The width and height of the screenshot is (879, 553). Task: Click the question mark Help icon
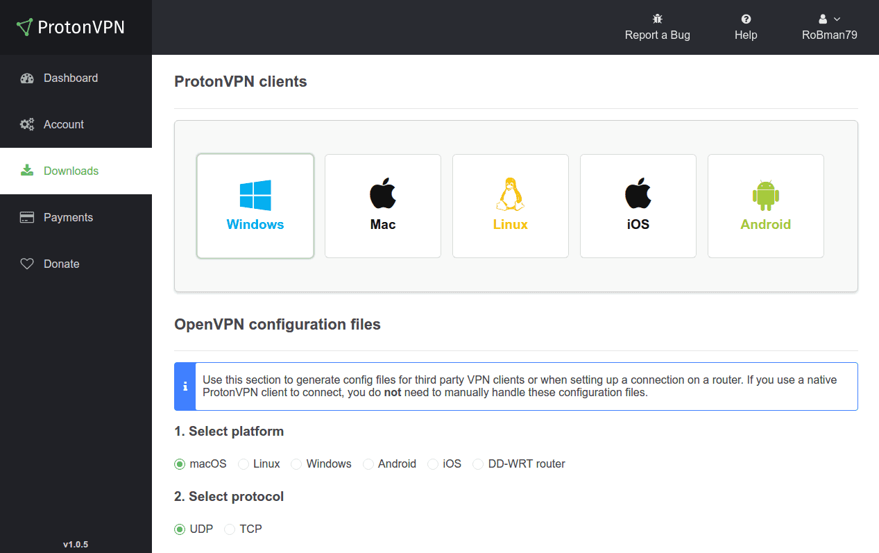745,18
